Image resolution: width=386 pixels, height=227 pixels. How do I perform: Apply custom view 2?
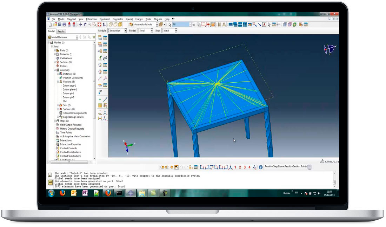[240, 167]
